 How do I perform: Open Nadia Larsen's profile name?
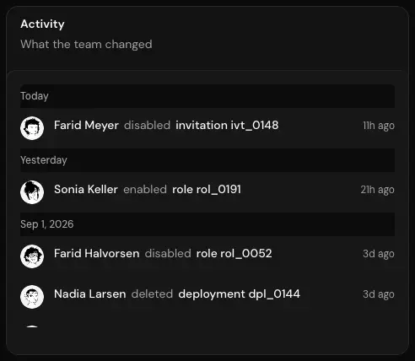click(90, 294)
